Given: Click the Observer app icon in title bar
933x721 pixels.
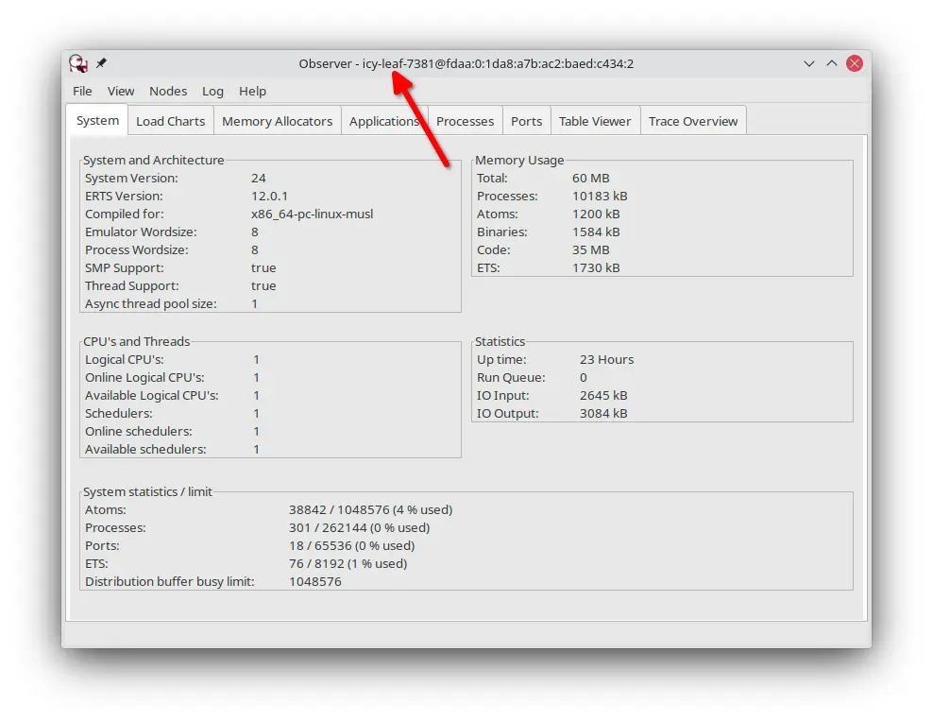Looking at the screenshot, I should pos(78,63).
